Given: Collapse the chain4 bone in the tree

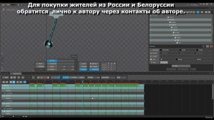Looking at the screenshot, I should pos(167,20).
